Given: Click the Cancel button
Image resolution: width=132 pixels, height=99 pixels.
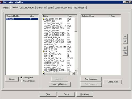Looking at the screenshot, I should [66, 94].
